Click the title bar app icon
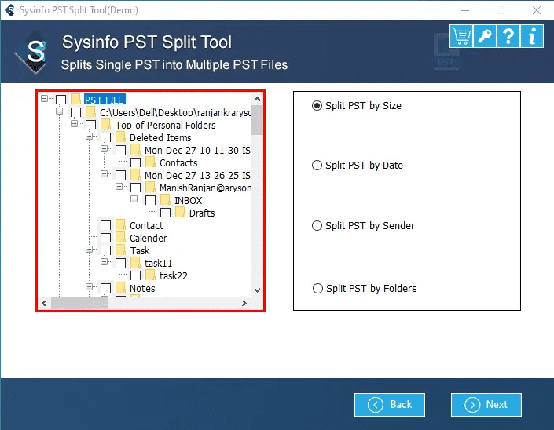This screenshot has height=430, width=554. click(10, 10)
